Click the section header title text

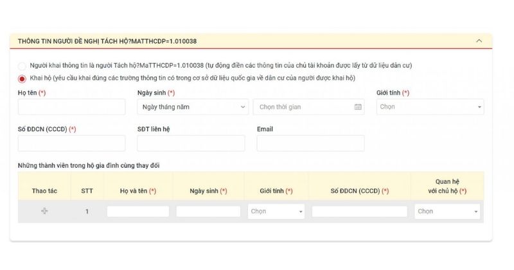(107, 41)
